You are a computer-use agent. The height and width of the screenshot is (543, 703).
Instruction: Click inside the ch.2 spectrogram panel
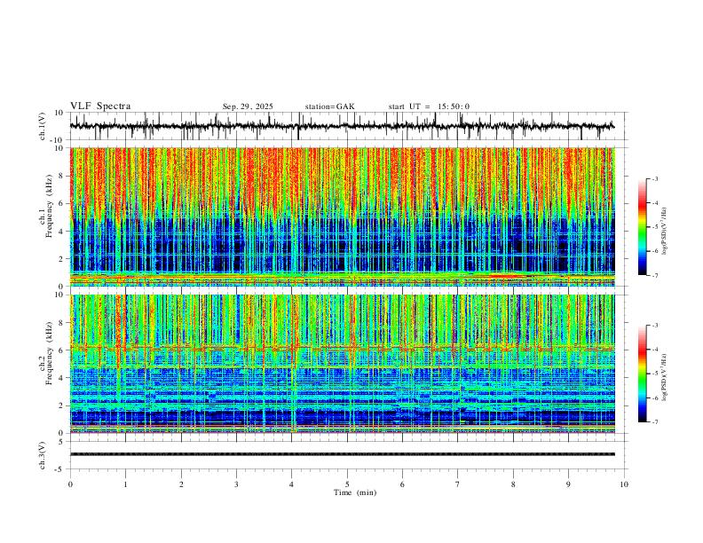342,364
